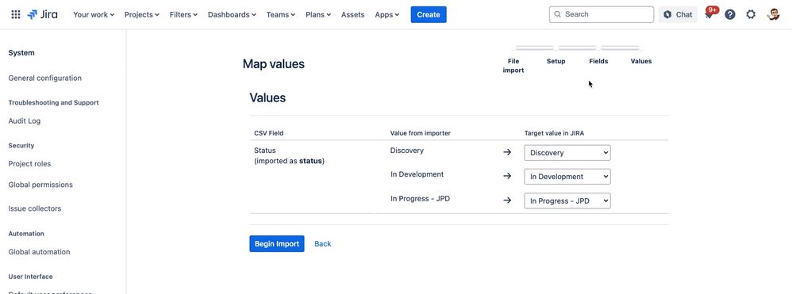Viewport: 792px width, 294px height.
Task: Open the help question mark icon
Action: pyautogui.click(x=730, y=14)
